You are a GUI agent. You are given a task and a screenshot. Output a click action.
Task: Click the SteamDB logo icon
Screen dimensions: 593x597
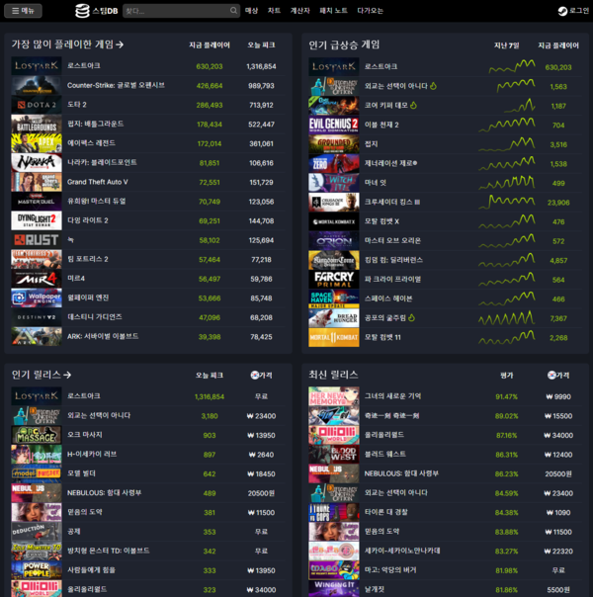82,11
